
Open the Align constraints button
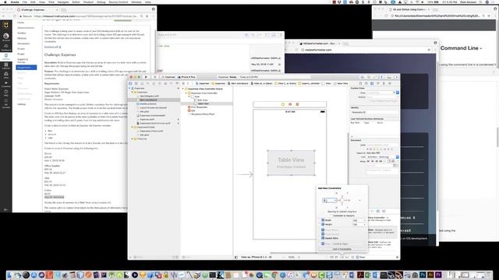[x=336, y=257]
